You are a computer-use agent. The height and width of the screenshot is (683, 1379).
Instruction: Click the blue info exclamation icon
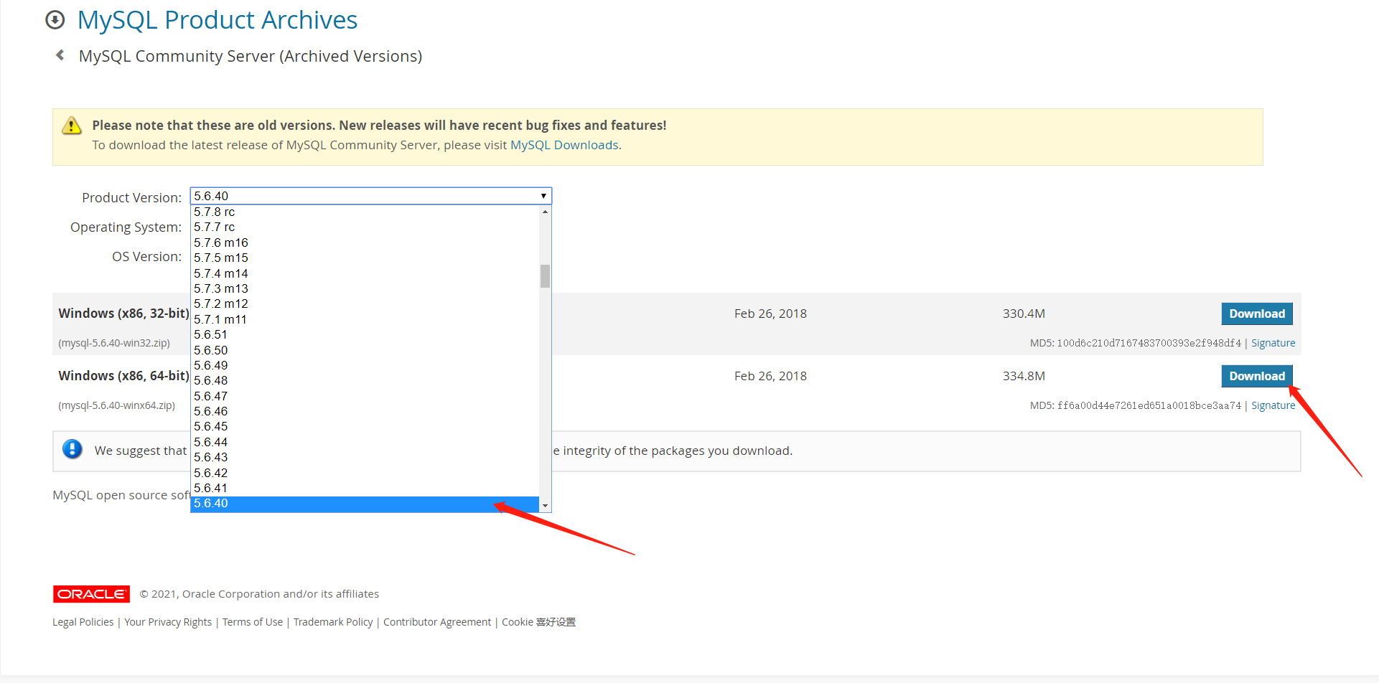pyautogui.click(x=73, y=449)
